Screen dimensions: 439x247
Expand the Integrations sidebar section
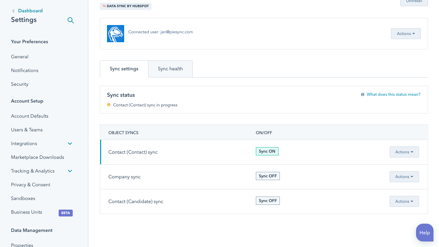(70, 143)
